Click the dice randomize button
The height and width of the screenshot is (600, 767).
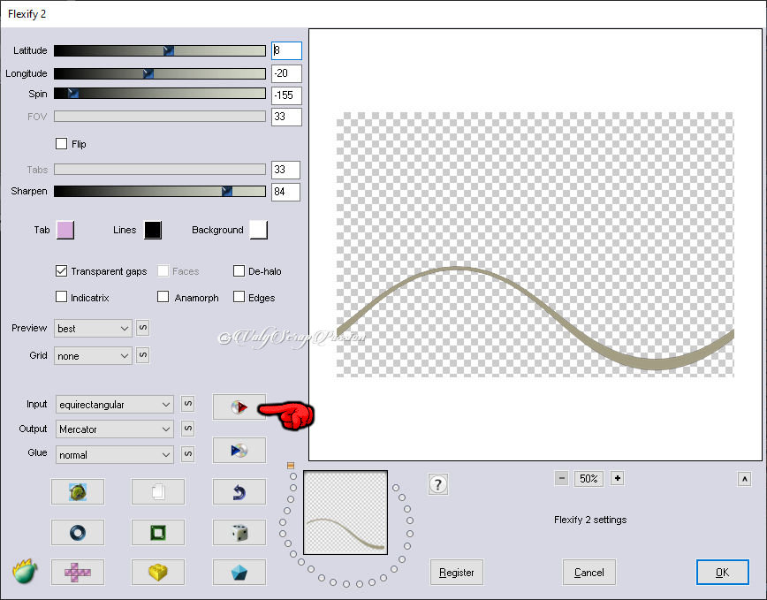239,532
